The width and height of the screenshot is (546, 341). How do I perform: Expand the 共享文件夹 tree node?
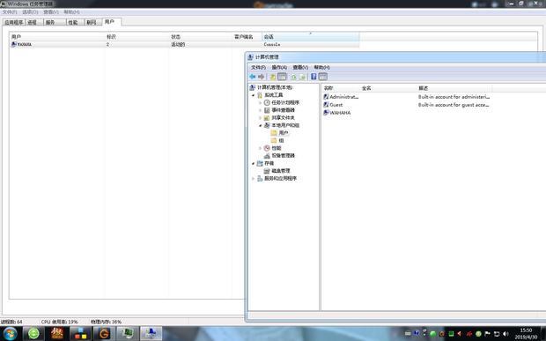pyautogui.click(x=260, y=118)
